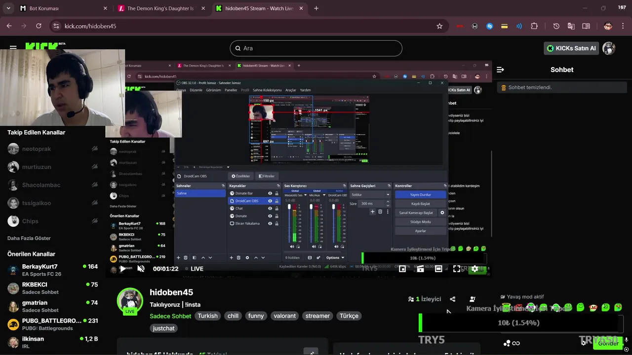Viewport: 632px width, 355px height.
Task: Switch to The Demon King's Daughter tab
Action: coord(161,8)
